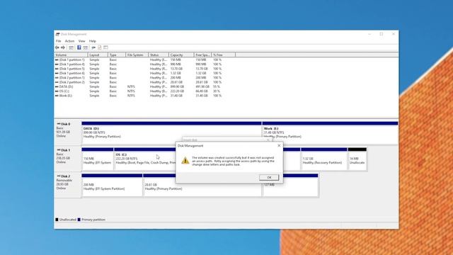
Task: Sort by the Status column header
Action: tap(159, 55)
